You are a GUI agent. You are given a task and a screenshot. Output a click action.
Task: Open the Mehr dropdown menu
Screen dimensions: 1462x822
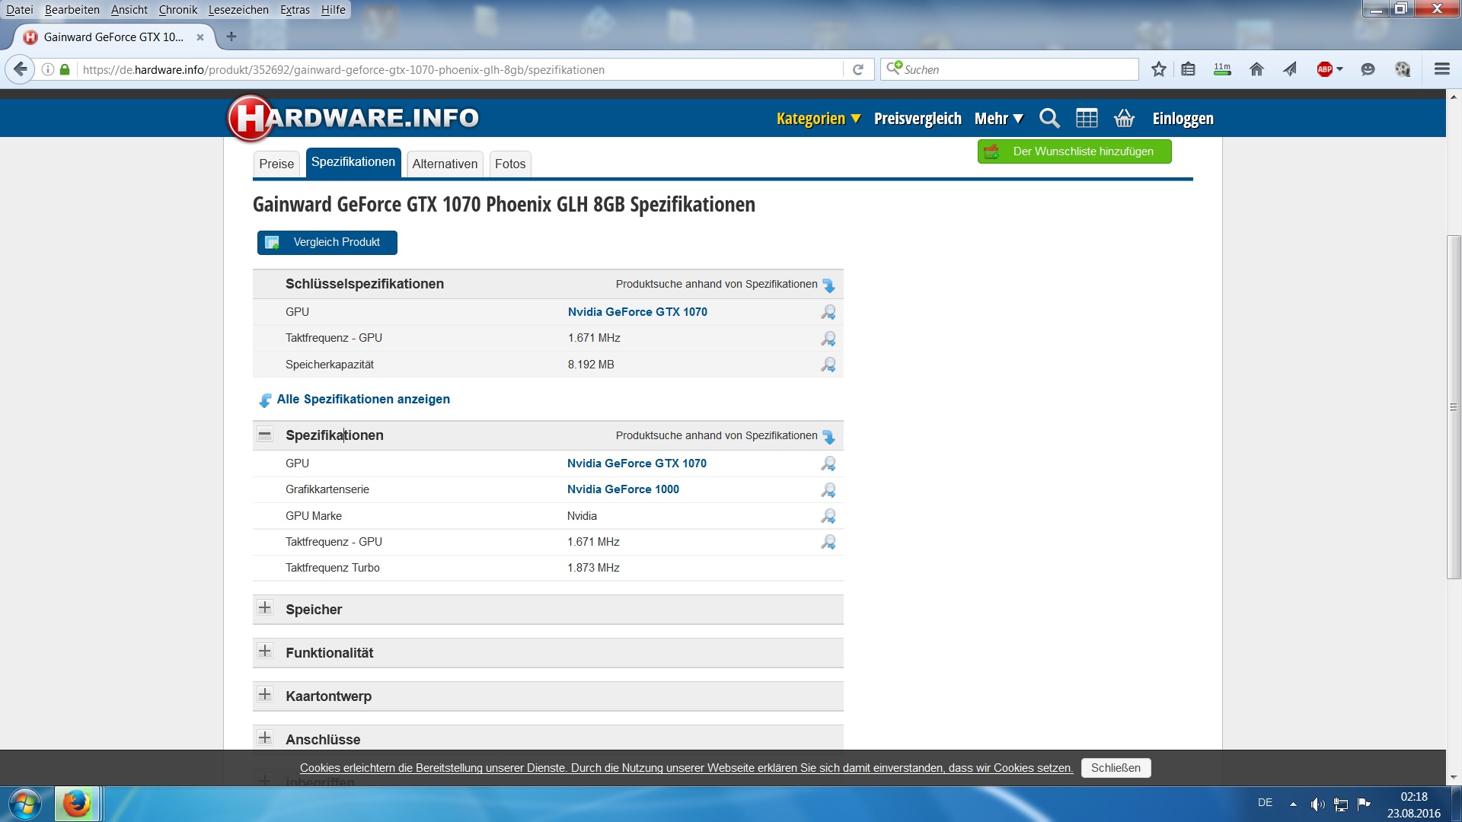click(998, 119)
